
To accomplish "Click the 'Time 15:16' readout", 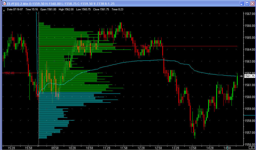I will 32,9.
